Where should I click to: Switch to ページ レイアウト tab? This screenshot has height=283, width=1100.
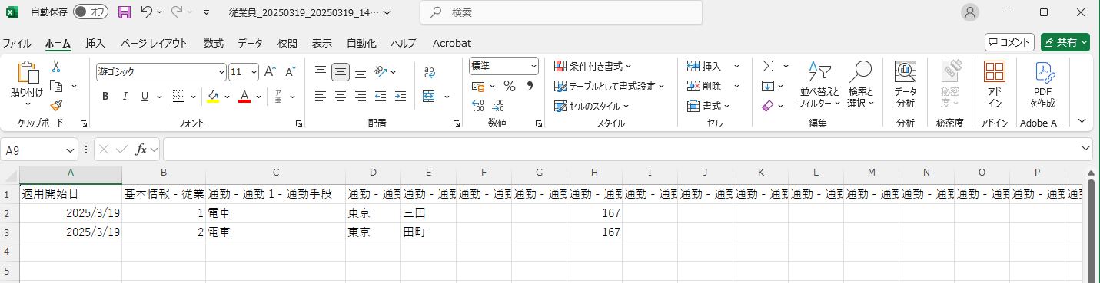(154, 43)
